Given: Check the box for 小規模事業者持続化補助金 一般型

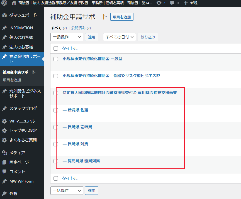Looking at the screenshot, I should point(56,59).
